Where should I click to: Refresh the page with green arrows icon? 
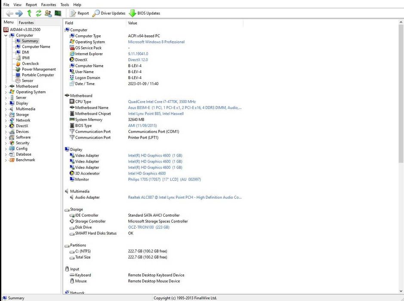pyautogui.click(x=38, y=13)
